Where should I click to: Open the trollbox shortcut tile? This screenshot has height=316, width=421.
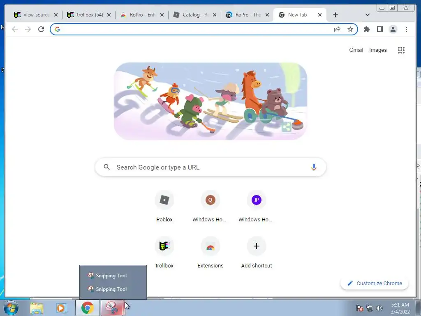point(164,253)
